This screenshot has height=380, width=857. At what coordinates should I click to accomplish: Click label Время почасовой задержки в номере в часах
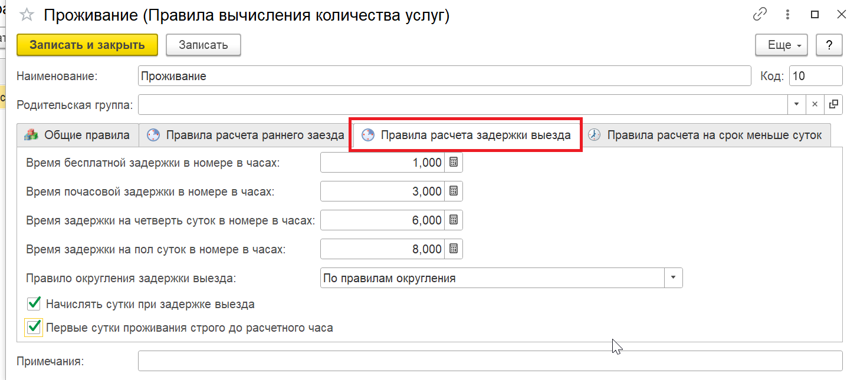150,191
